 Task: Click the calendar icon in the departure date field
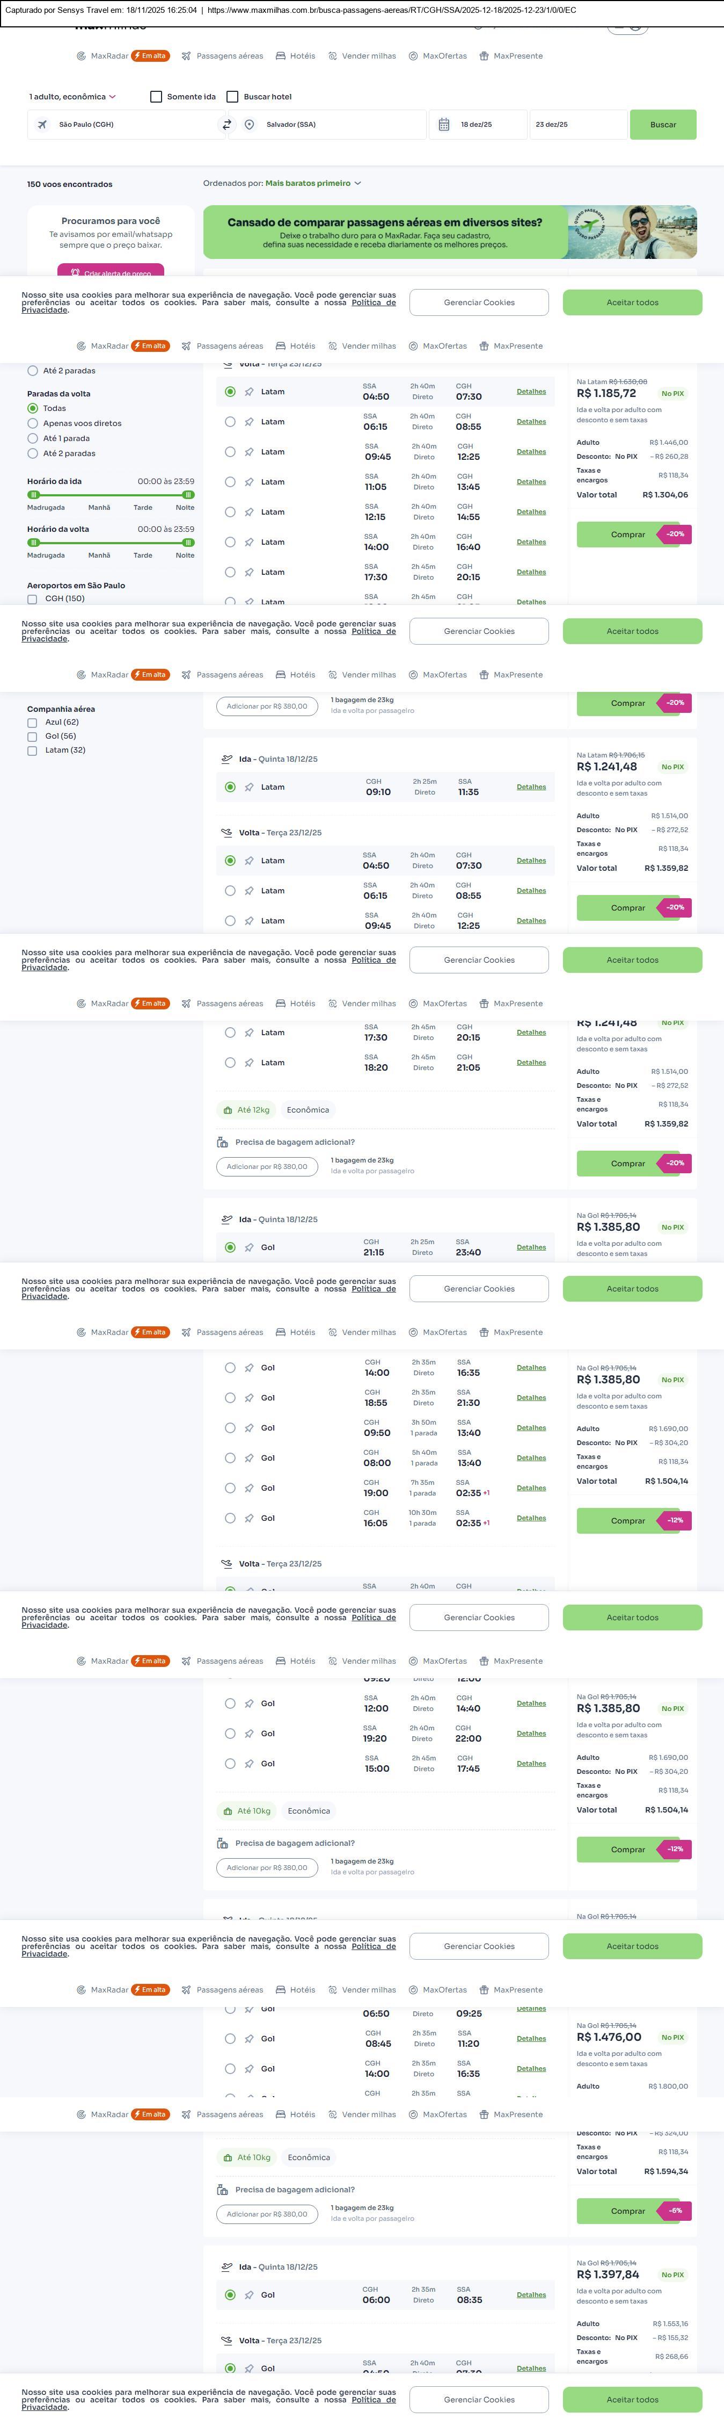[444, 124]
